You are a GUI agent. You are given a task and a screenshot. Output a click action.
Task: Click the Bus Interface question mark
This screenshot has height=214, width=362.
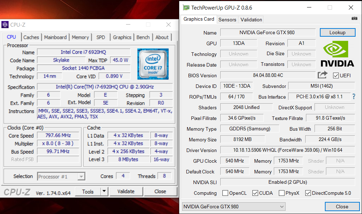[x=354, y=96]
